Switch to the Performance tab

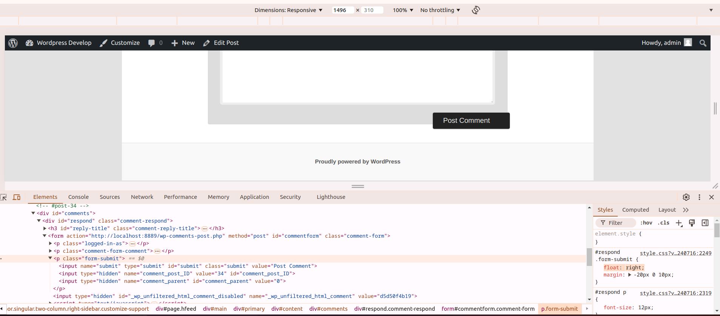(180, 197)
